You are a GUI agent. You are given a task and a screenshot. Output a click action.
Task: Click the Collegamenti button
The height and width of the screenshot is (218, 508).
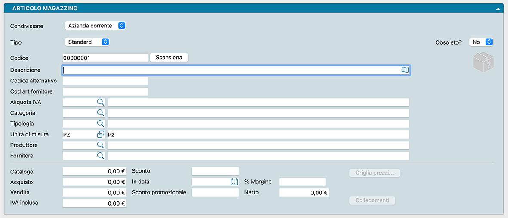372,200
